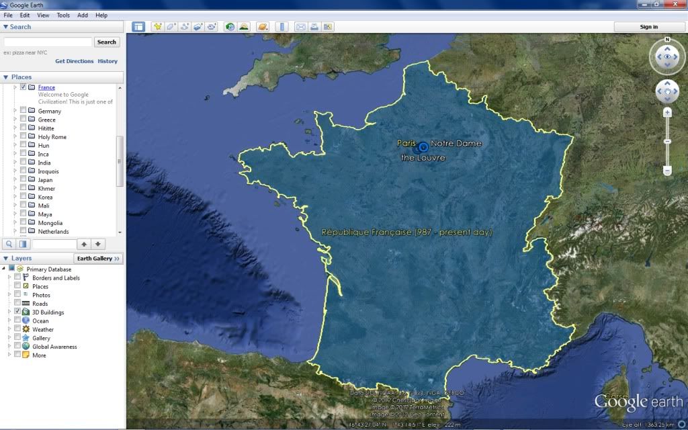Click the zoom out minus button

tap(667, 171)
